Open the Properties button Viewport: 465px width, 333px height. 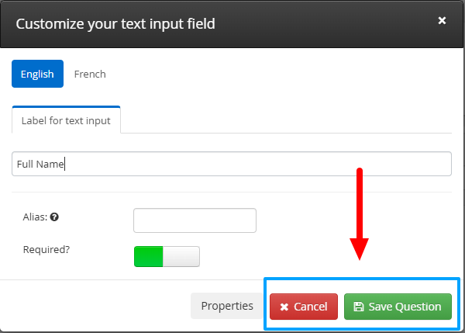(227, 306)
